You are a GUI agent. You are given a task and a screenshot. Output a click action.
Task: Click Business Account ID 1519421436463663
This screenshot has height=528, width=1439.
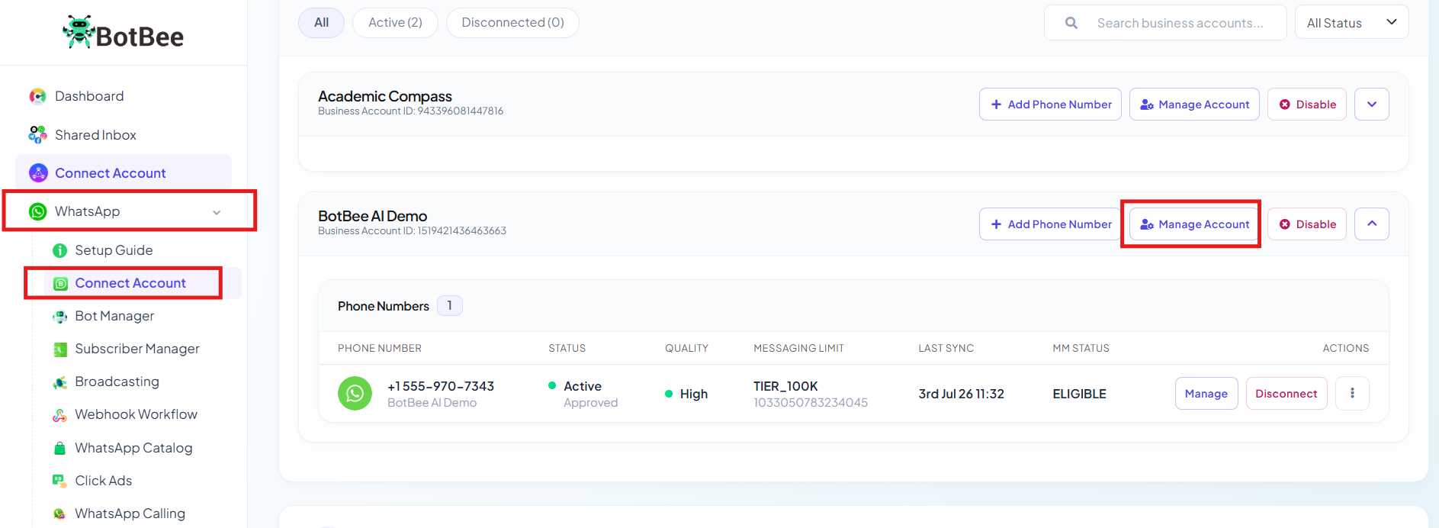[413, 231]
